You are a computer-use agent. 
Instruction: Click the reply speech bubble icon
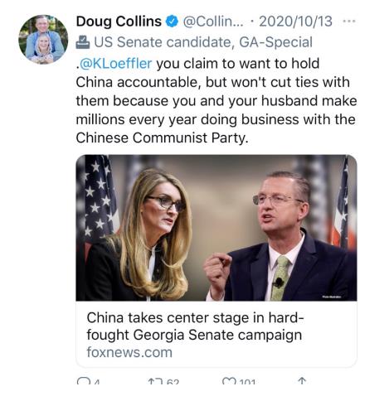tap(82, 381)
